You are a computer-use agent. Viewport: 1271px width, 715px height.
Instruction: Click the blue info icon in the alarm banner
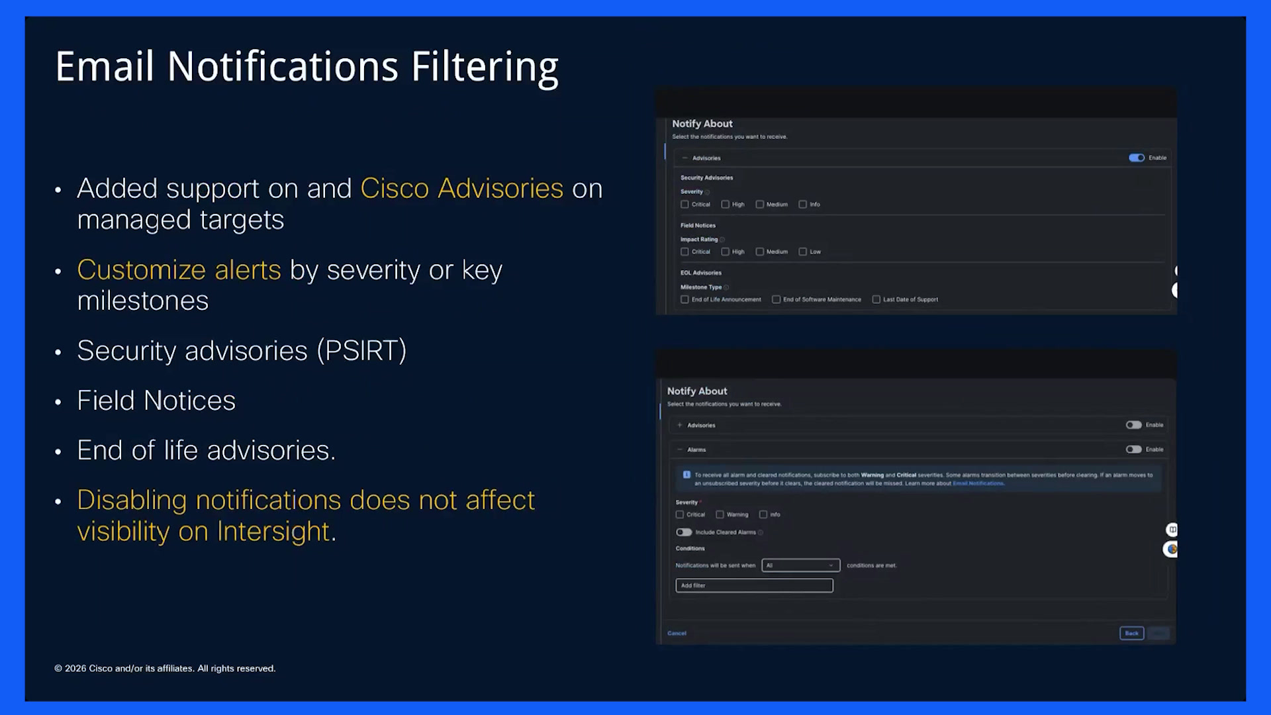click(x=686, y=475)
